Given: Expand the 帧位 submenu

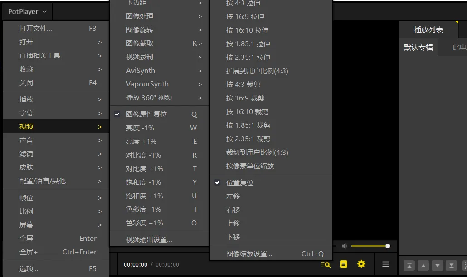Looking at the screenshot, I should [x=56, y=198].
